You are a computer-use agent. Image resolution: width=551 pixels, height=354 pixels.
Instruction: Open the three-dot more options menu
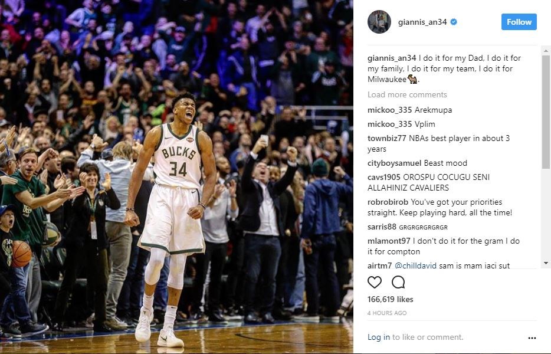[x=532, y=338]
